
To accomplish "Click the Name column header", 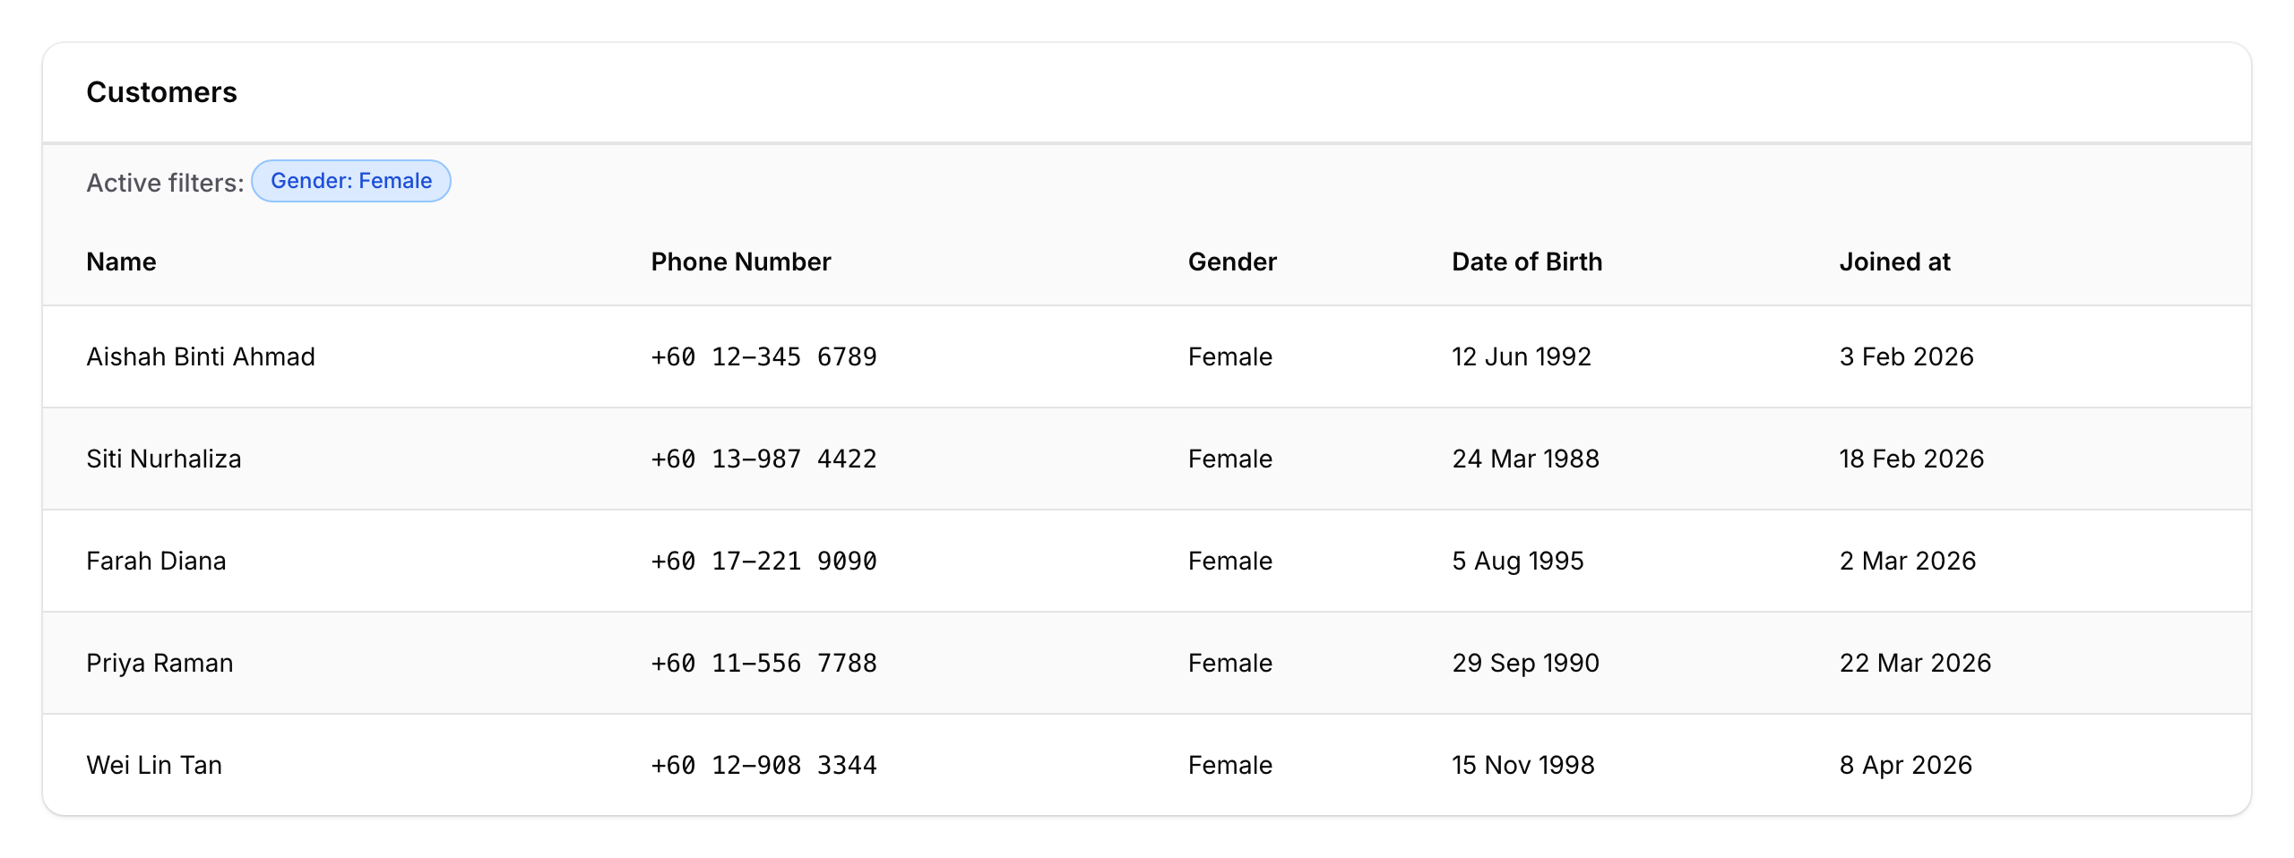I will pyautogui.click(x=121, y=262).
